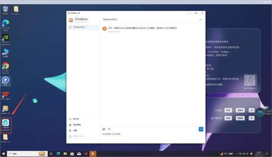Expand the hidden system tray icons chevron
The width and height of the screenshot is (272, 157).
point(237,154)
